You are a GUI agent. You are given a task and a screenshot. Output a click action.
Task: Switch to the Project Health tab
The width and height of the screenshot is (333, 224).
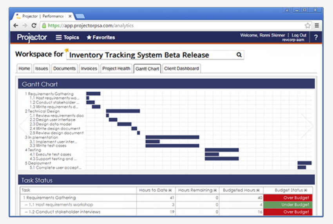coord(116,69)
